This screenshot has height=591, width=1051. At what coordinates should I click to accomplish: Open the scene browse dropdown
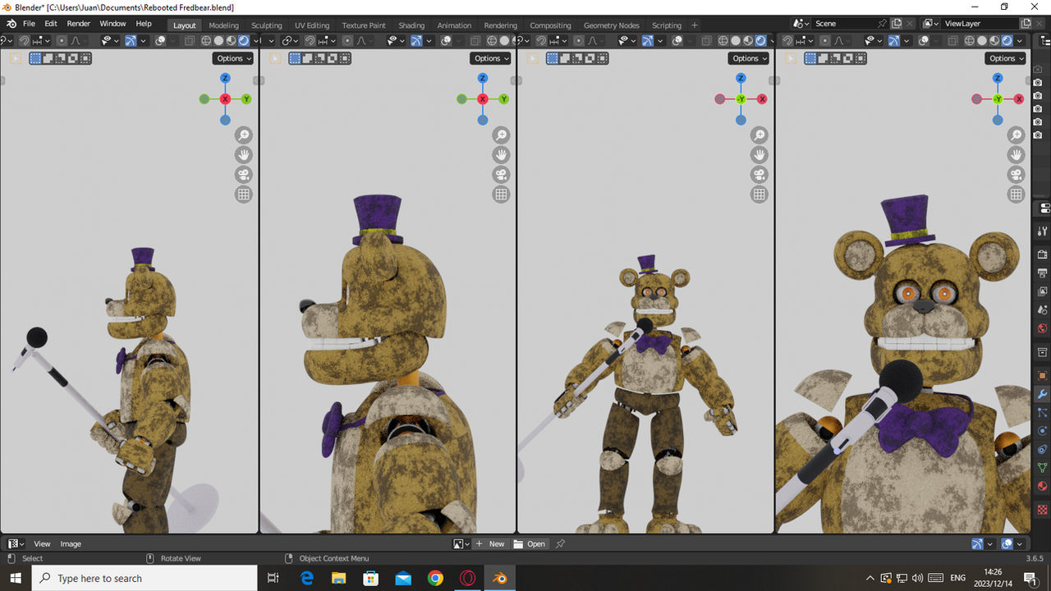tap(801, 24)
